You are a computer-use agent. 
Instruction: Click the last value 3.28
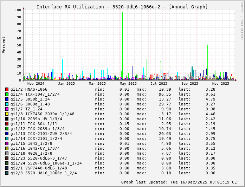(x=211, y=89)
